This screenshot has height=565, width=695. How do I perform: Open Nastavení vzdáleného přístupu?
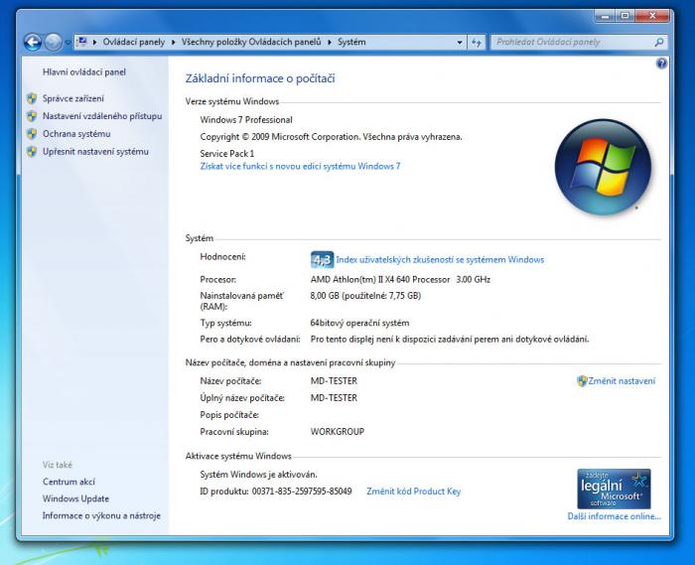[102, 116]
